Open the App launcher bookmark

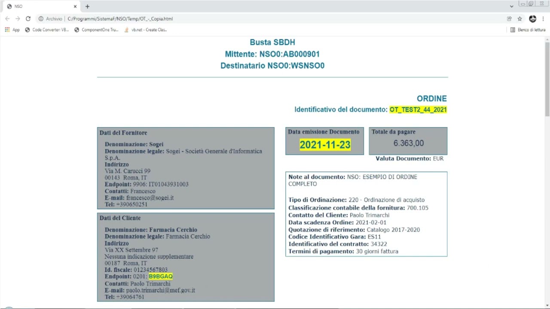coord(12,30)
